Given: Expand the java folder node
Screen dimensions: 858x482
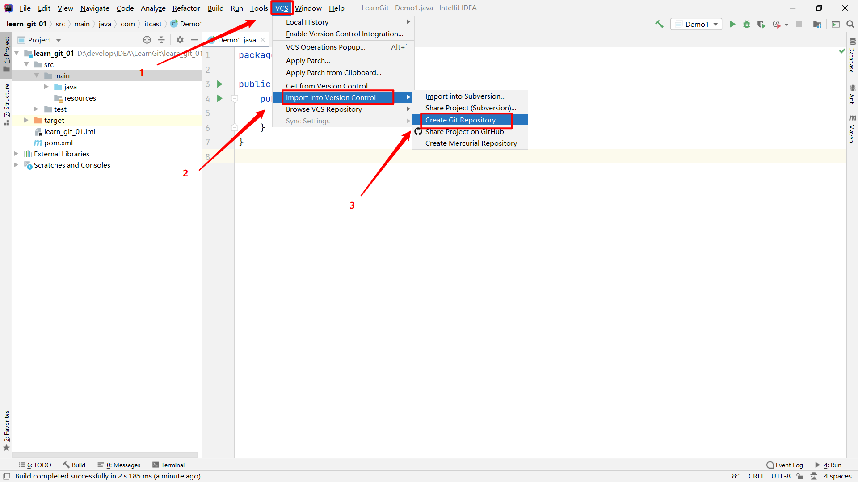Looking at the screenshot, I should pyautogui.click(x=46, y=87).
